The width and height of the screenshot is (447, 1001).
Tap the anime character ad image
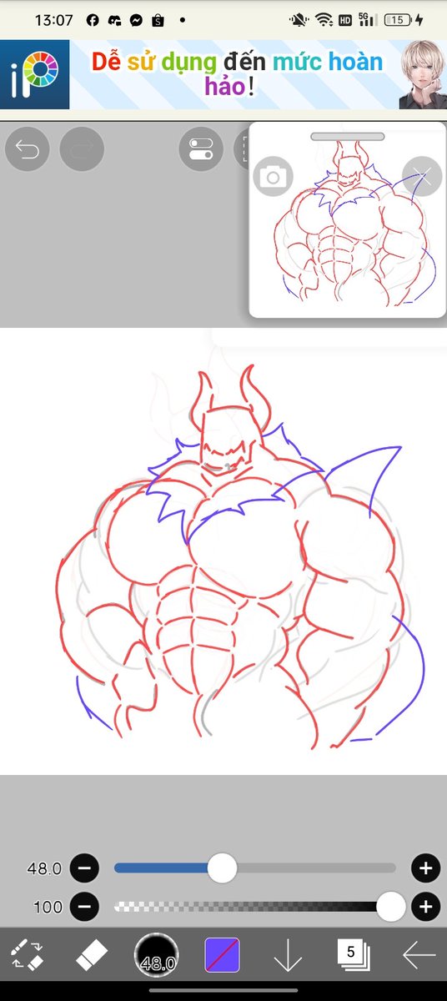point(422,75)
